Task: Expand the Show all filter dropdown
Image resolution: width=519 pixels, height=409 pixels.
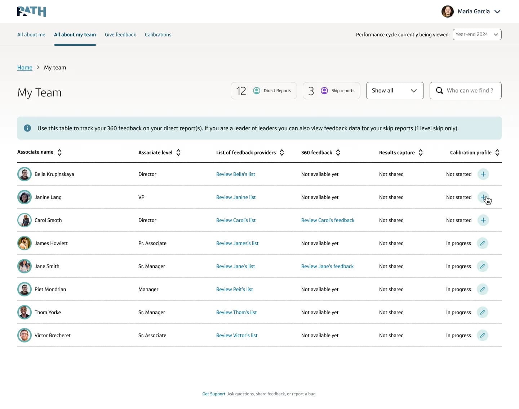Action: tap(395, 91)
